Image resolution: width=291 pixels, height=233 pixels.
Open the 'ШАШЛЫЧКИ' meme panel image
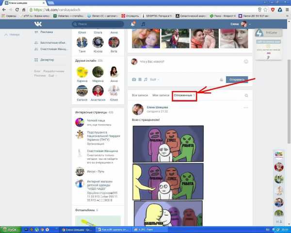tap(168, 213)
